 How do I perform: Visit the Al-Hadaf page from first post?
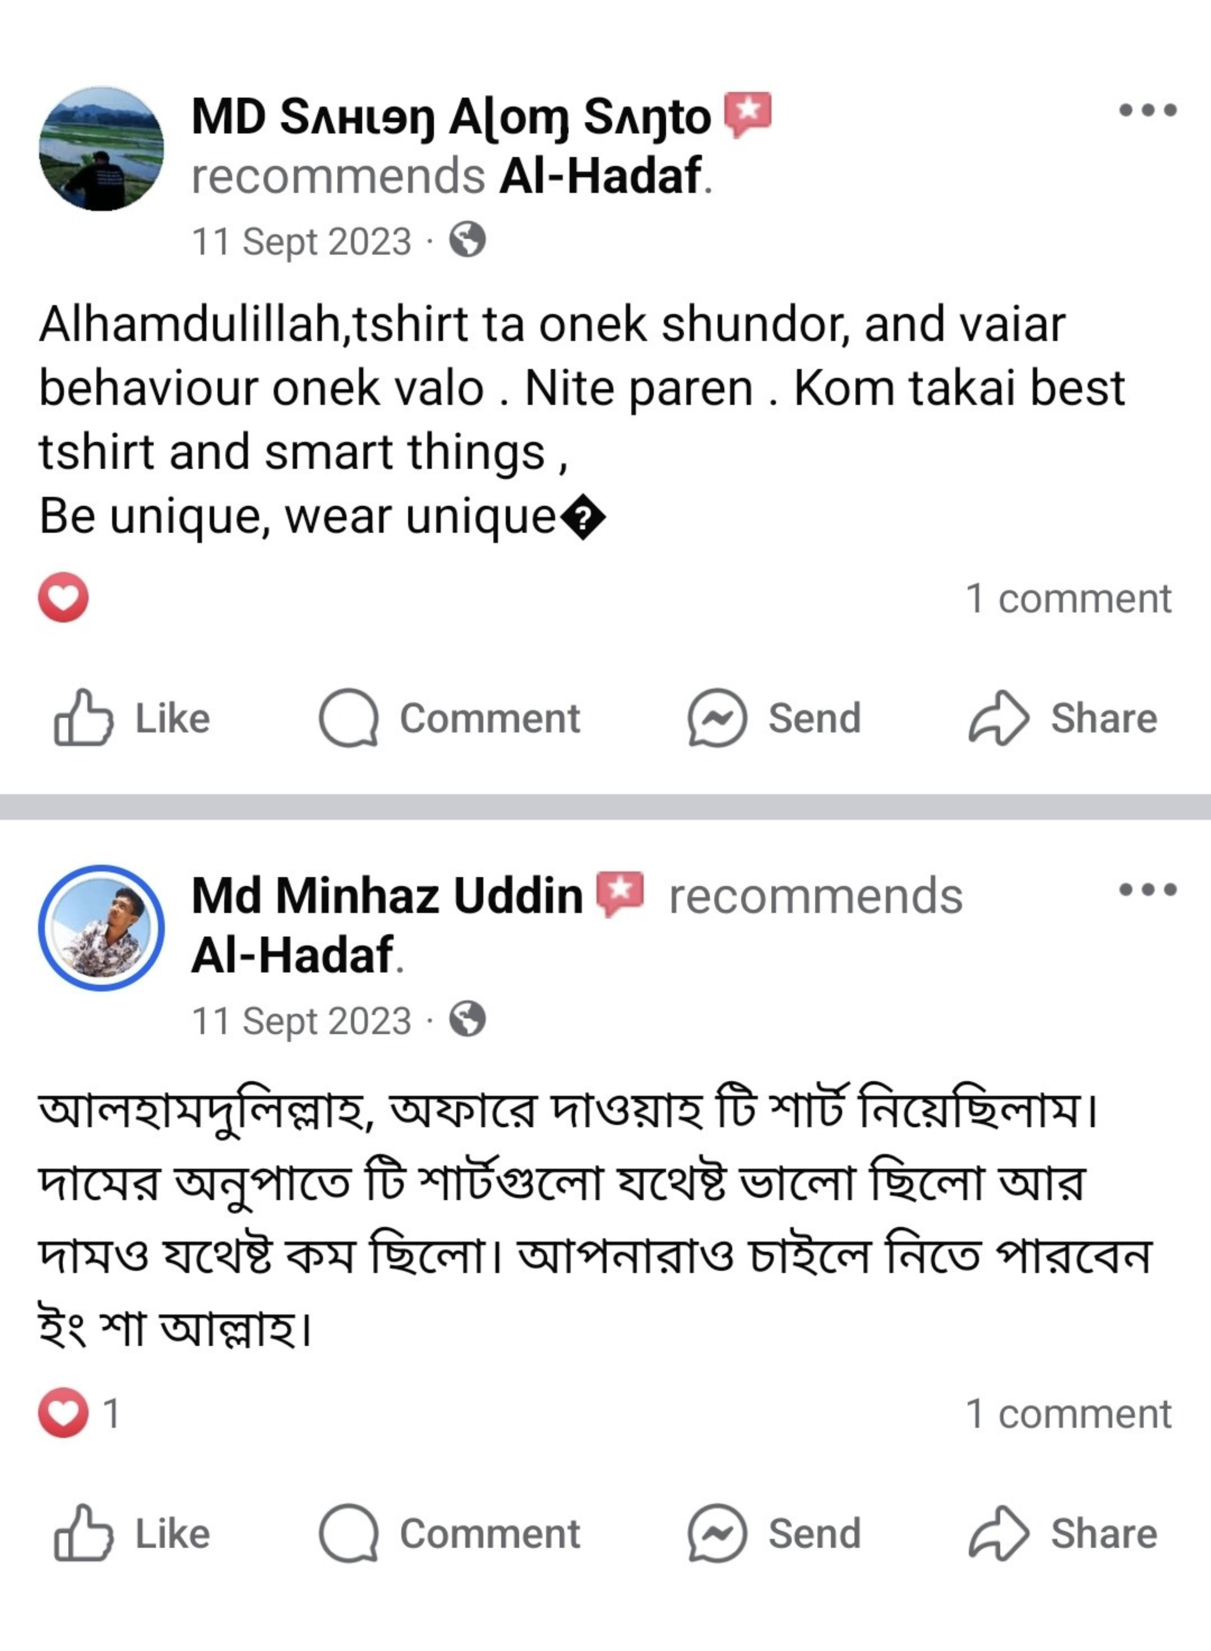tap(600, 177)
